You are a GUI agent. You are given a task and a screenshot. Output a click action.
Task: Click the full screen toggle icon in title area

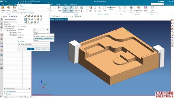pyautogui.click(x=166, y=4)
